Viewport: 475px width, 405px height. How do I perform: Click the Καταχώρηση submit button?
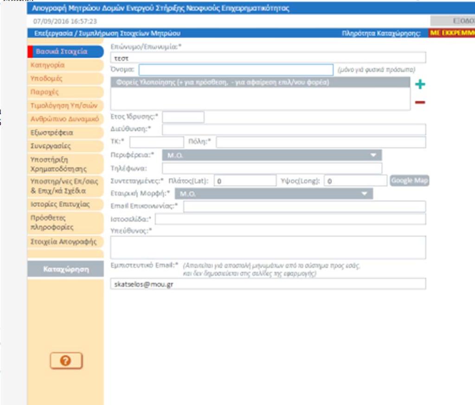coord(65,269)
